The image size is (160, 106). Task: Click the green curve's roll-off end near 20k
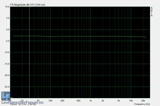(145, 38)
